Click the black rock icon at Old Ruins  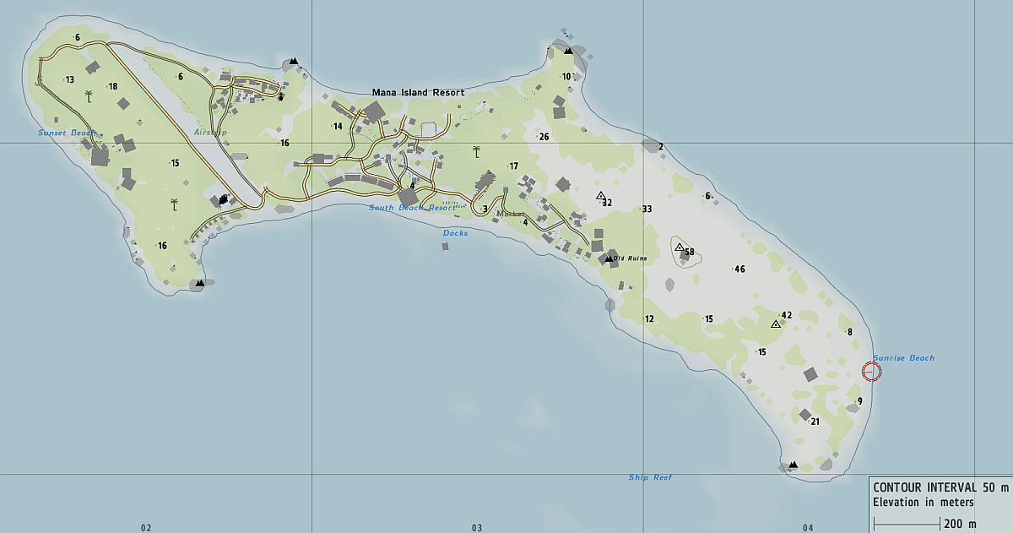click(x=608, y=258)
